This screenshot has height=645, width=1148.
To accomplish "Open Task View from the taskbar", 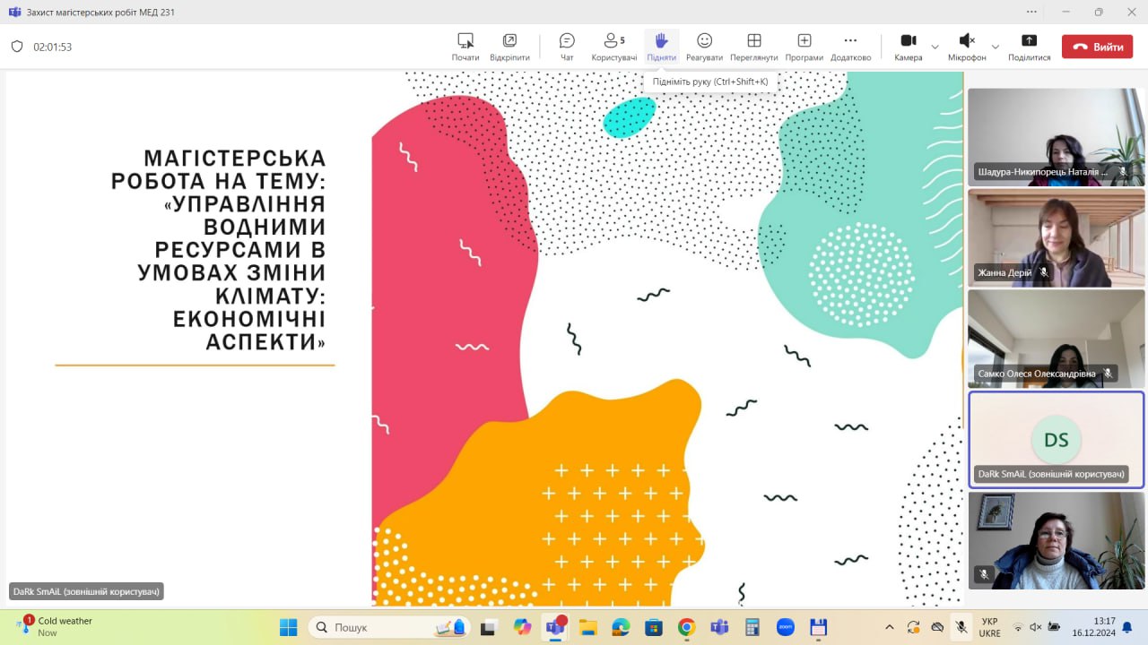I will coord(491,627).
